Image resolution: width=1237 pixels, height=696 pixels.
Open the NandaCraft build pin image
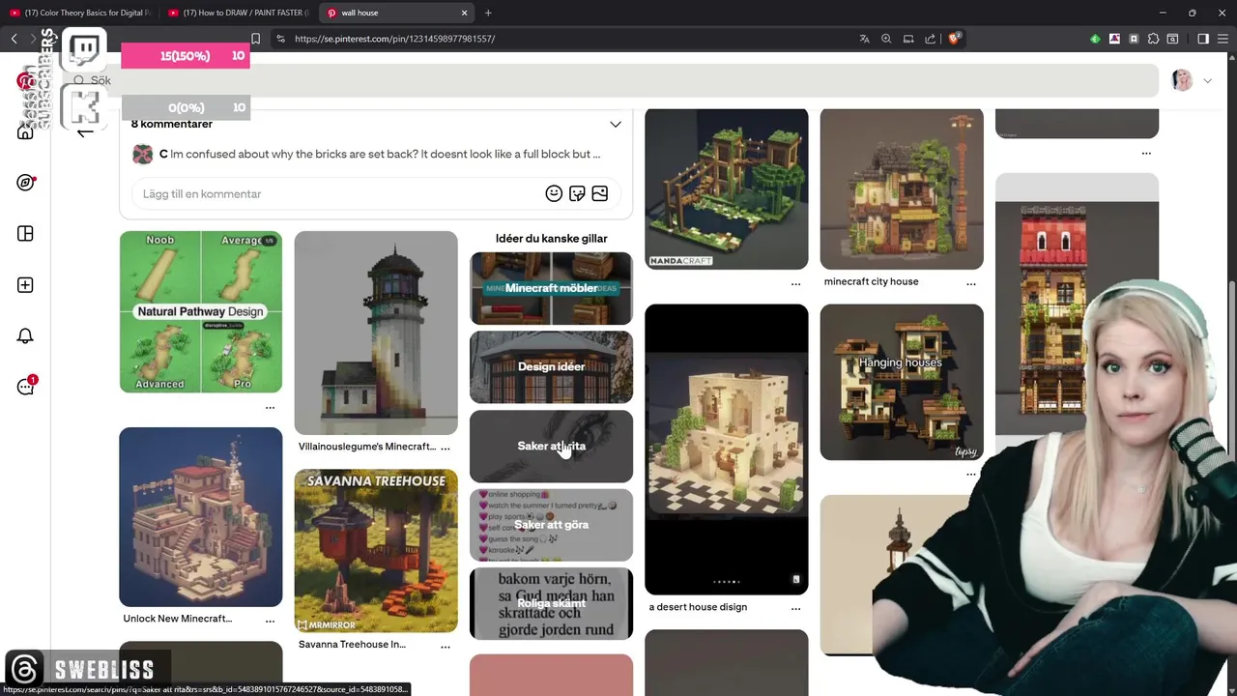coord(727,188)
